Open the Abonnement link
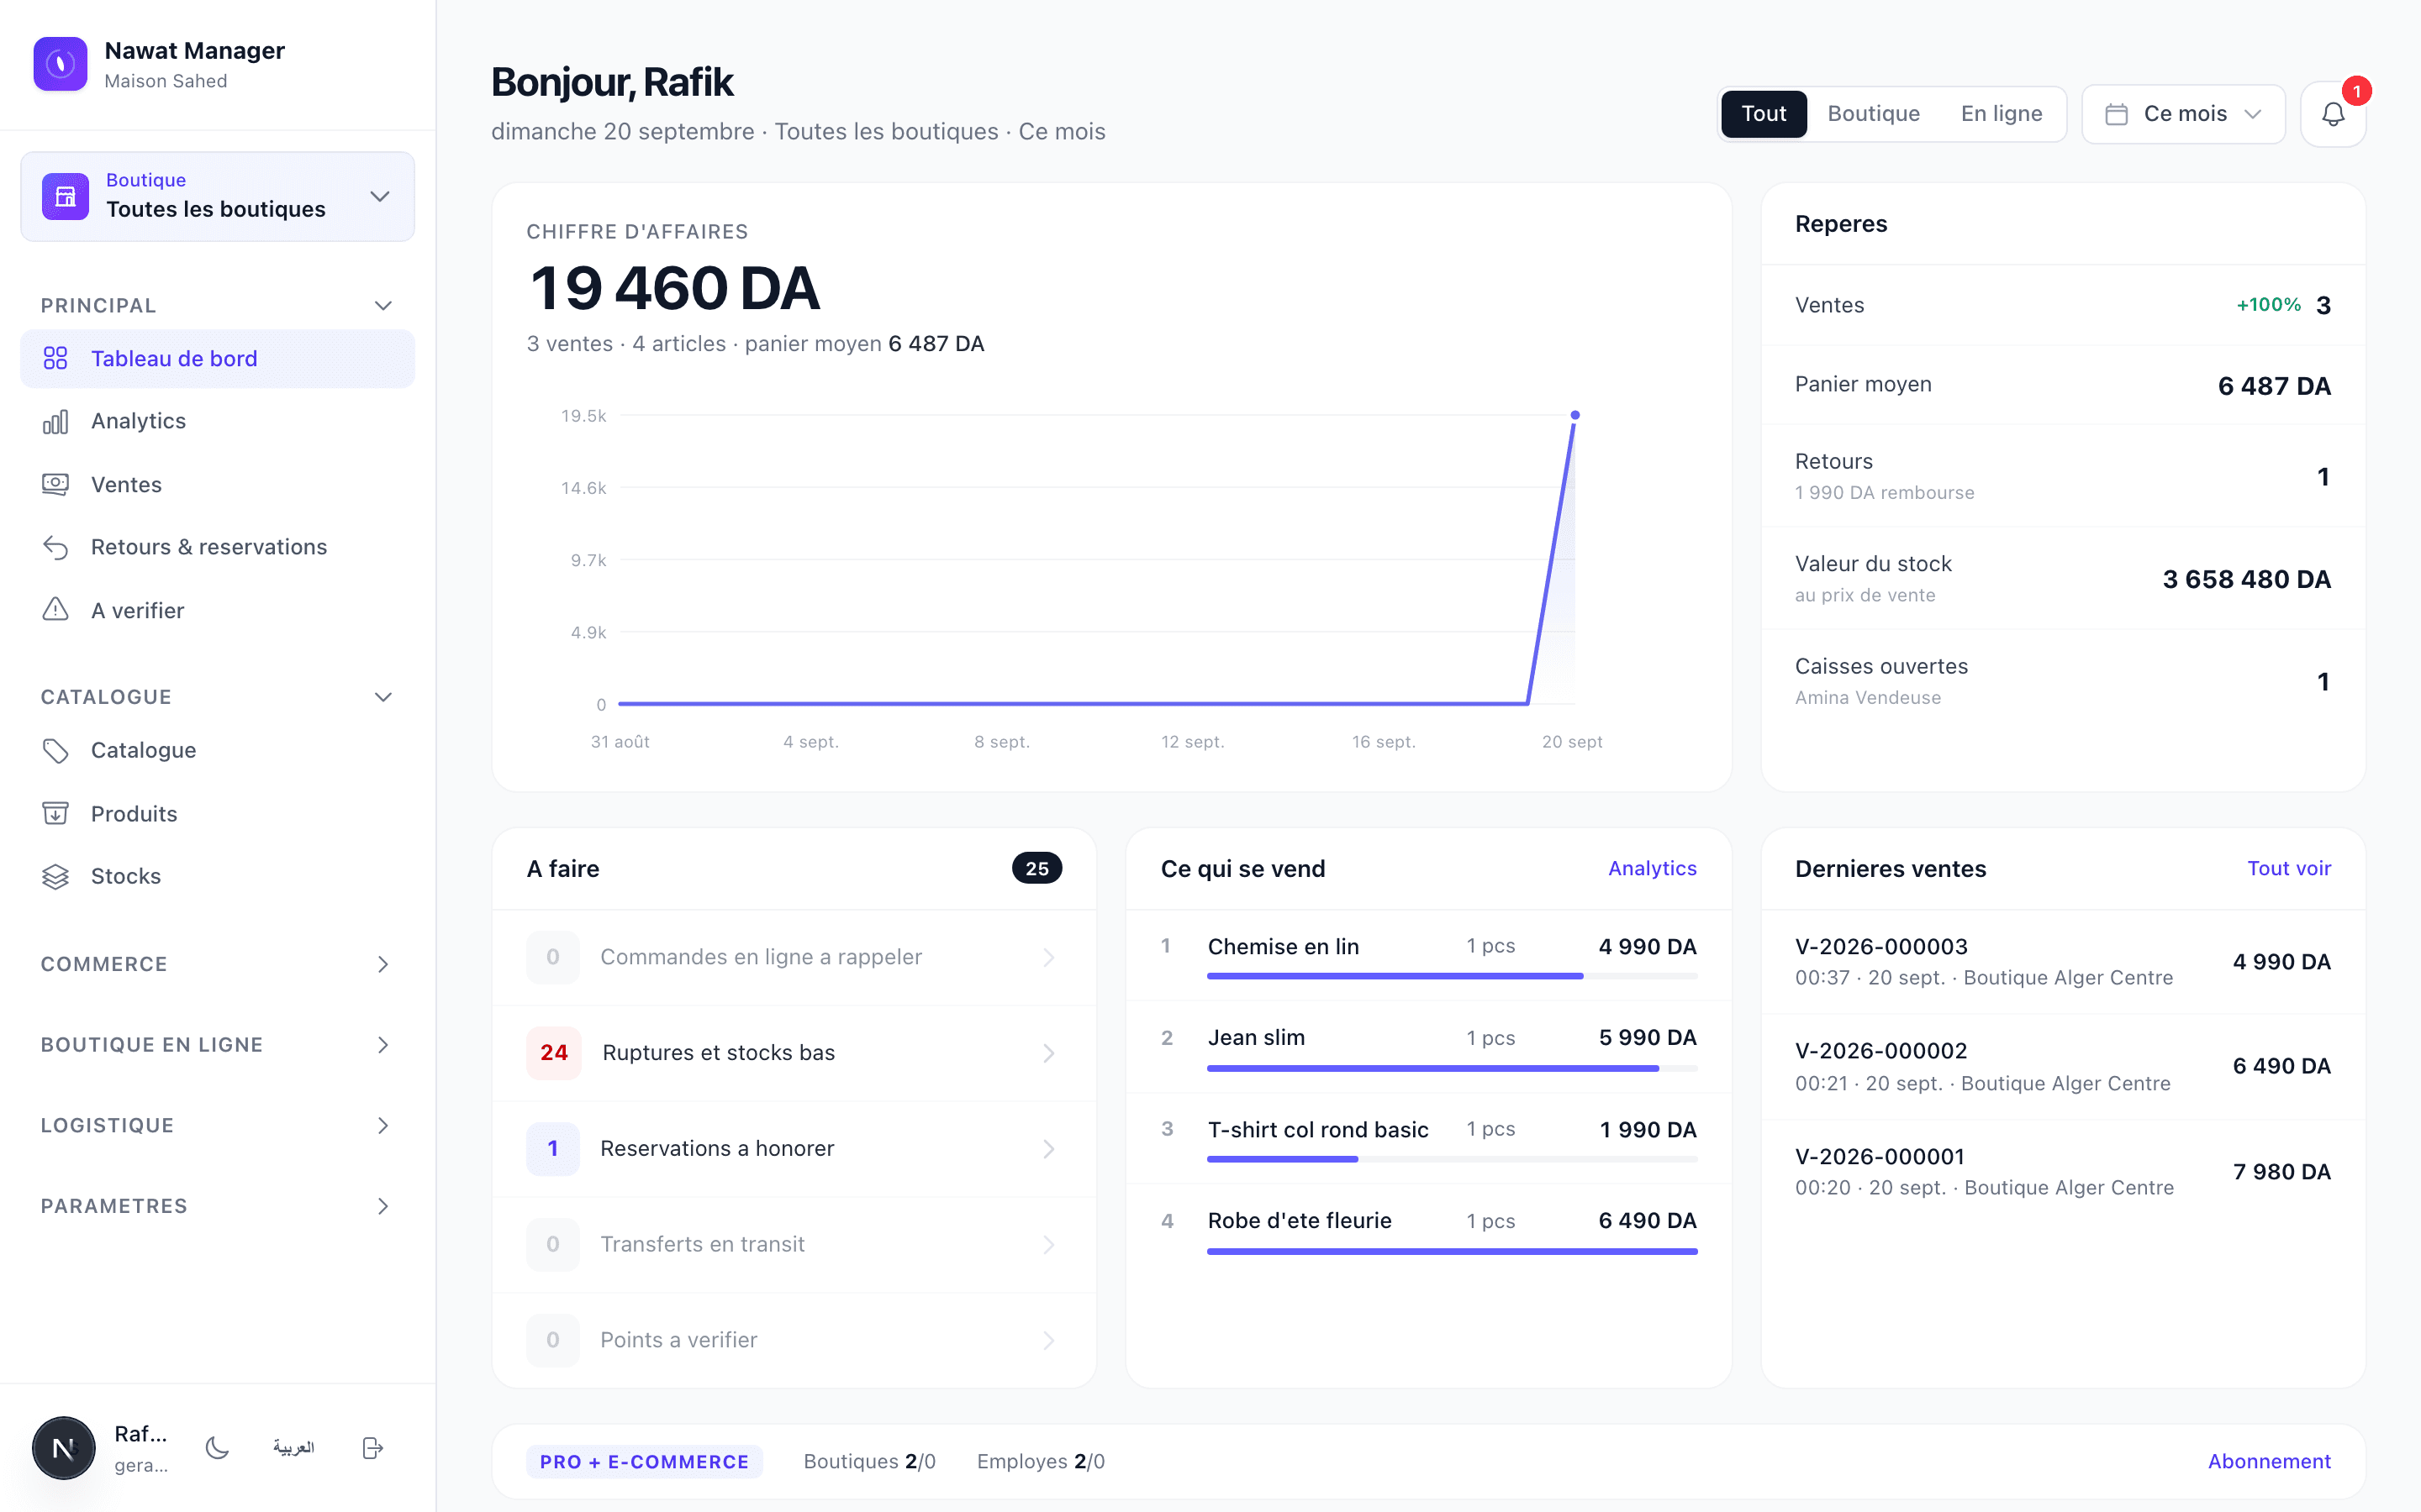This screenshot has width=2421, height=1512. [x=2269, y=1461]
